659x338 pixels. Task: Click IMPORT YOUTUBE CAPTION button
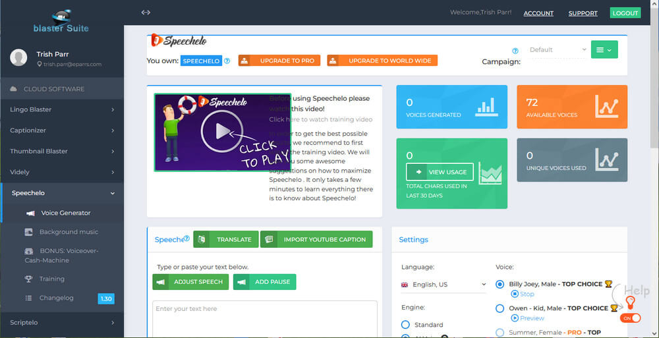(316, 239)
